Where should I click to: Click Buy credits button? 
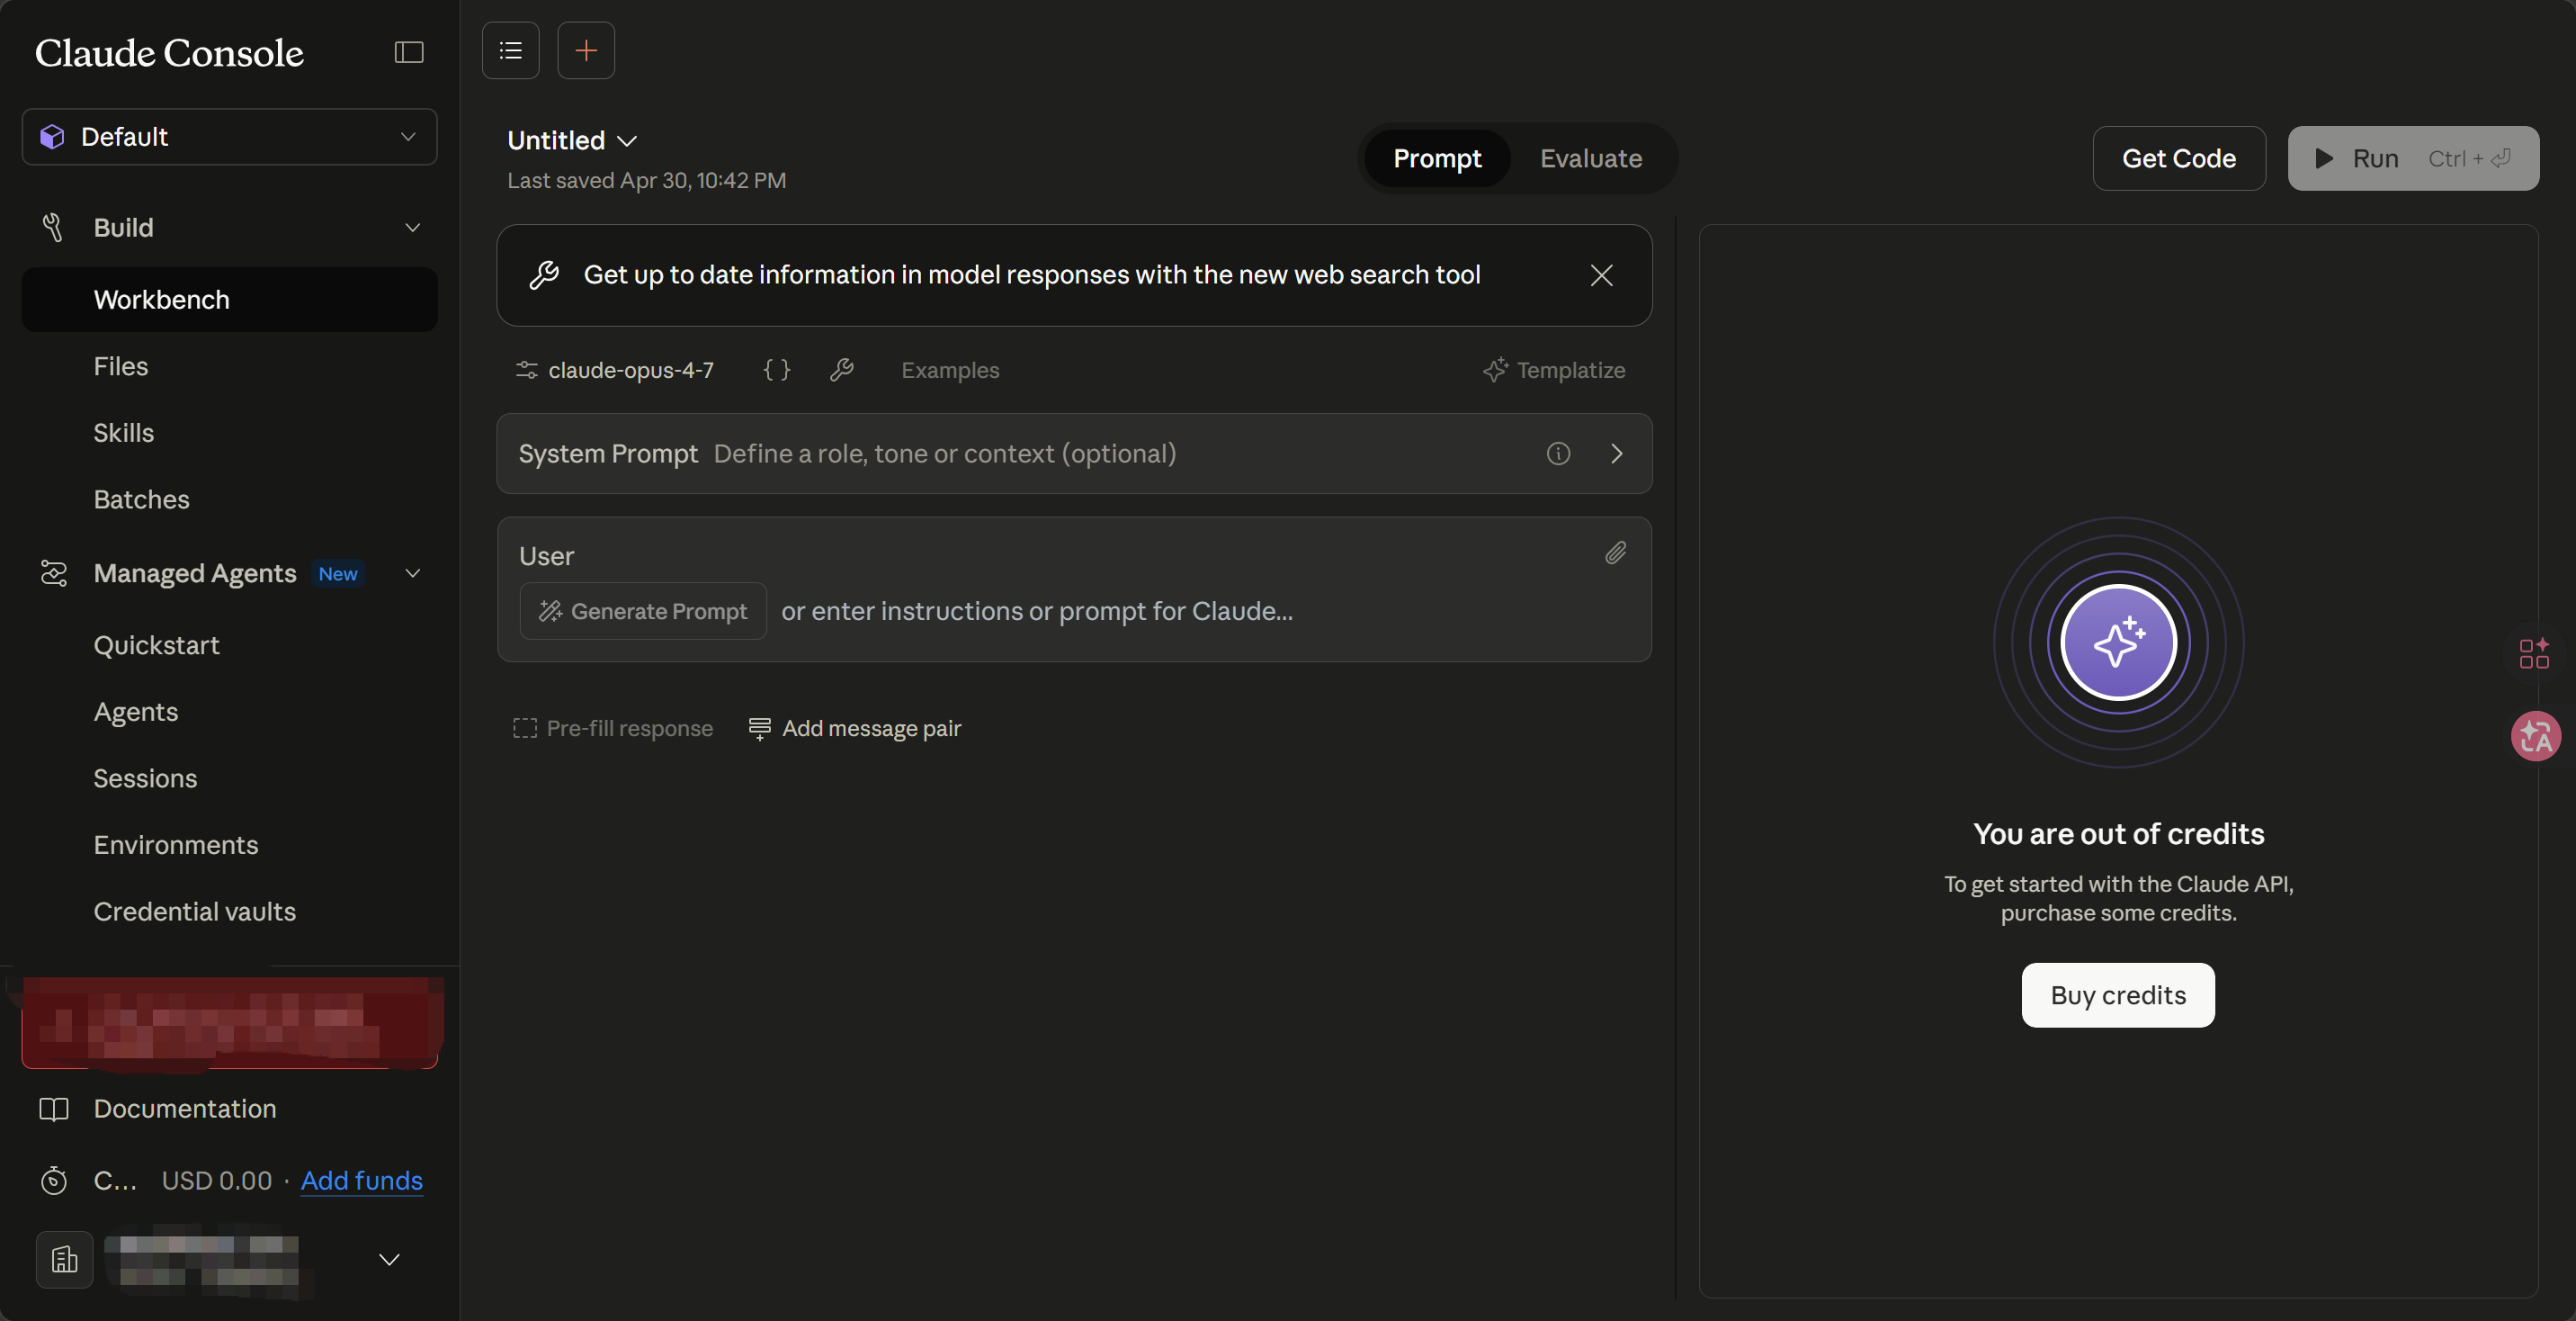pos(2118,994)
